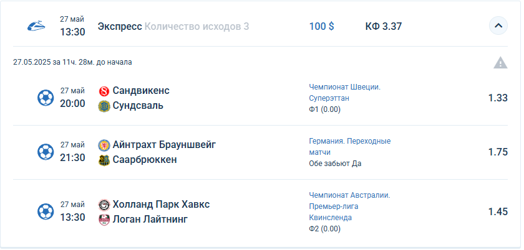Collapse the express bet details chevron
The height and width of the screenshot is (250, 524).
(x=498, y=25)
